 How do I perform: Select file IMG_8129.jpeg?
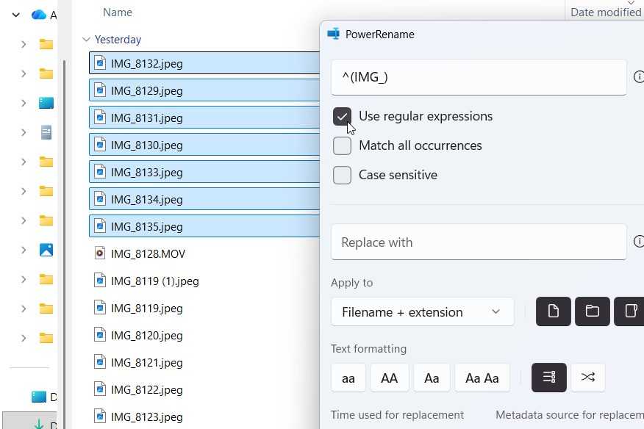204,90
